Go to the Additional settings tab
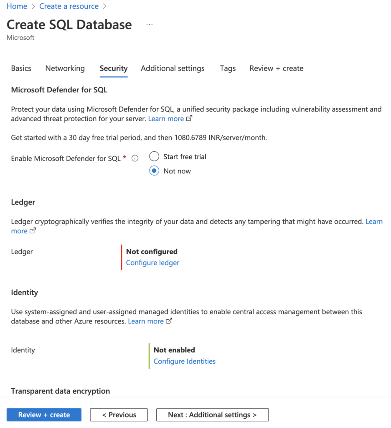Screen dimensions: 391x428 click(x=173, y=68)
